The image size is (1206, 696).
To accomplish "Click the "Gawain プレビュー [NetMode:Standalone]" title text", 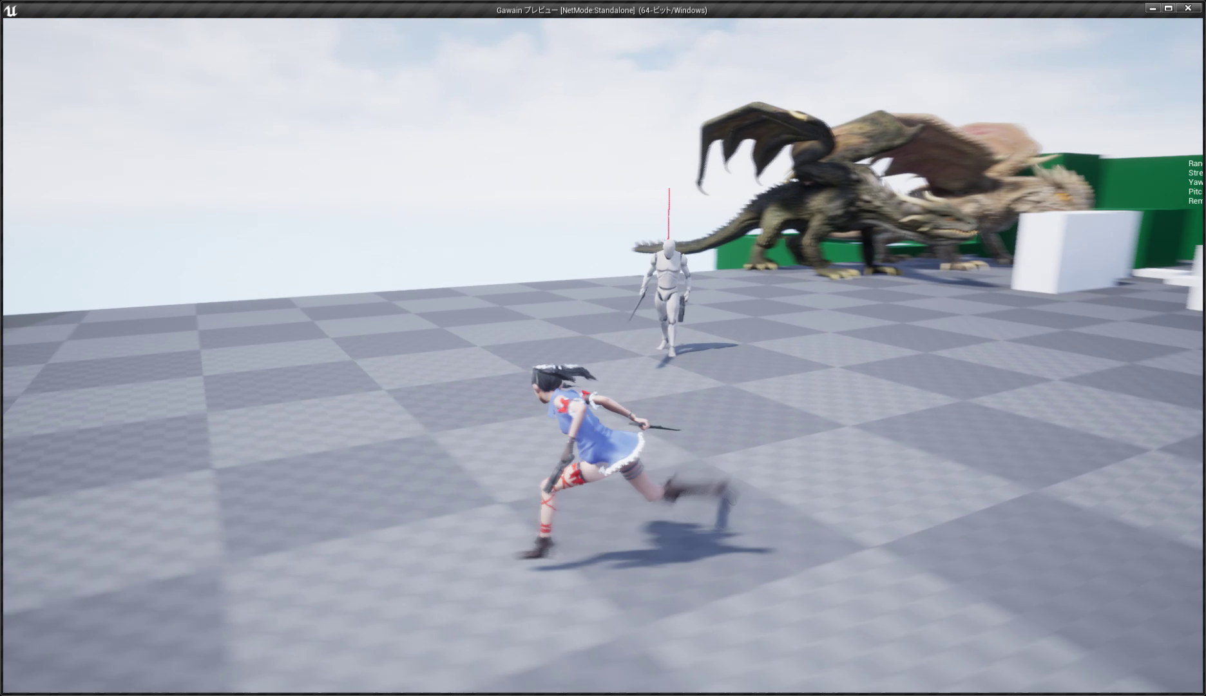I will coord(566,10).
